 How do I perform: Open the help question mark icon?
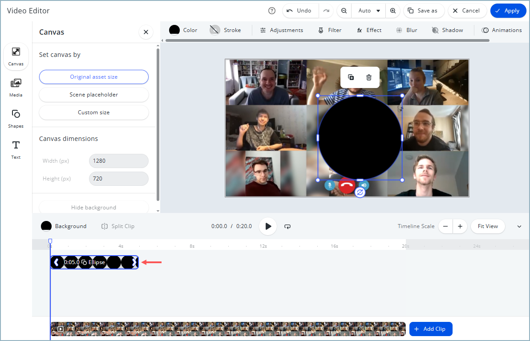[x=272, y=11]
